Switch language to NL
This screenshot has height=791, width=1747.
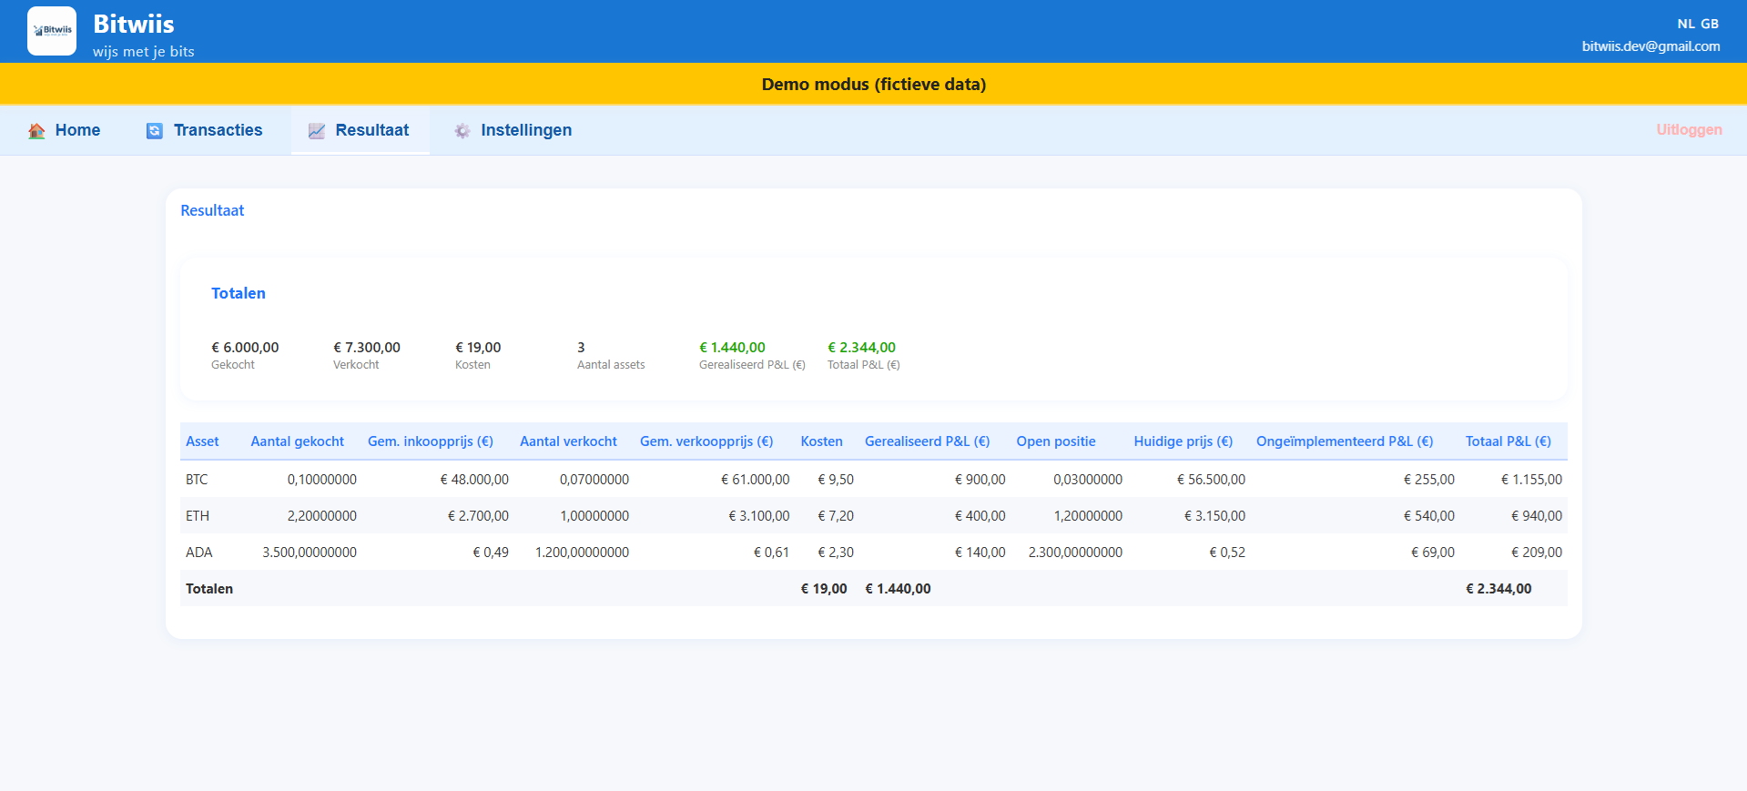tap(1686, 24)
